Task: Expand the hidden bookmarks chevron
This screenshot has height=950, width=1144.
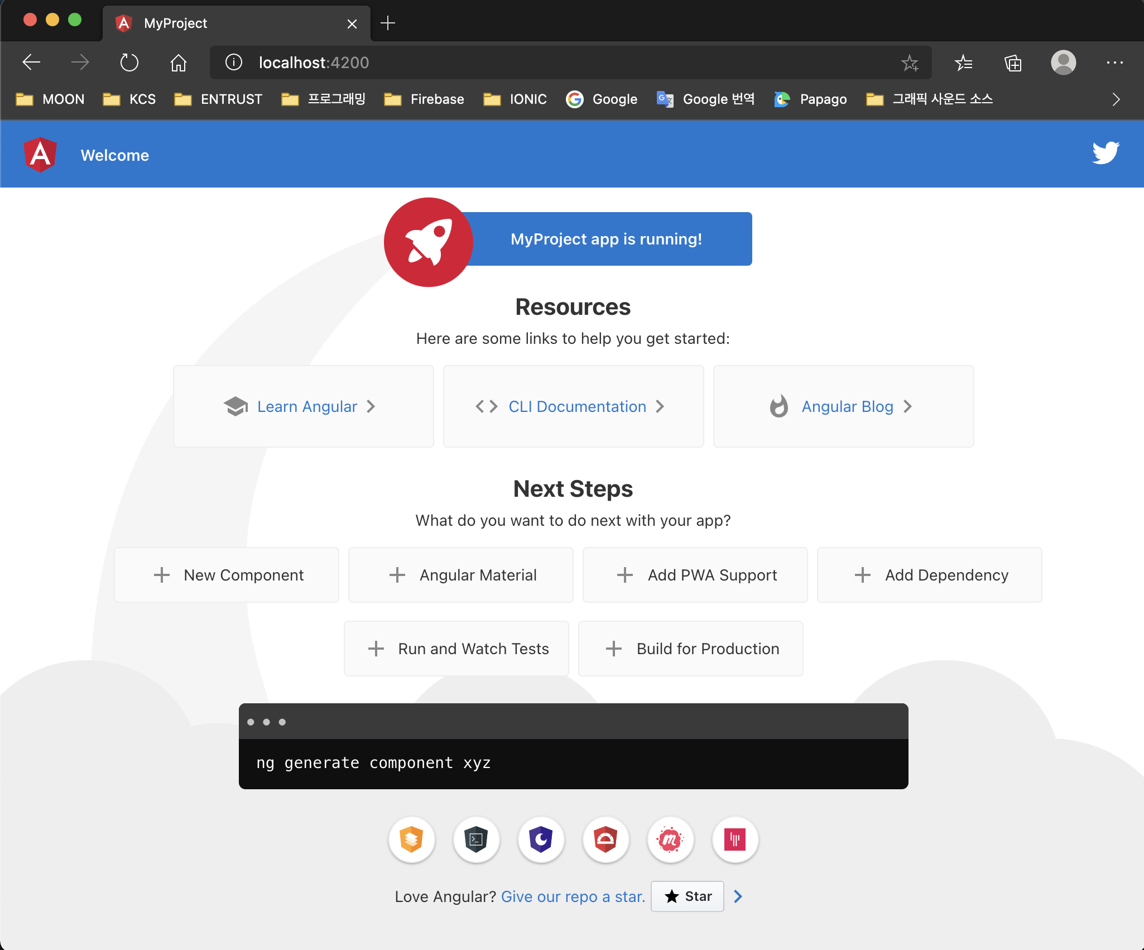Action: click(1116, 99)
